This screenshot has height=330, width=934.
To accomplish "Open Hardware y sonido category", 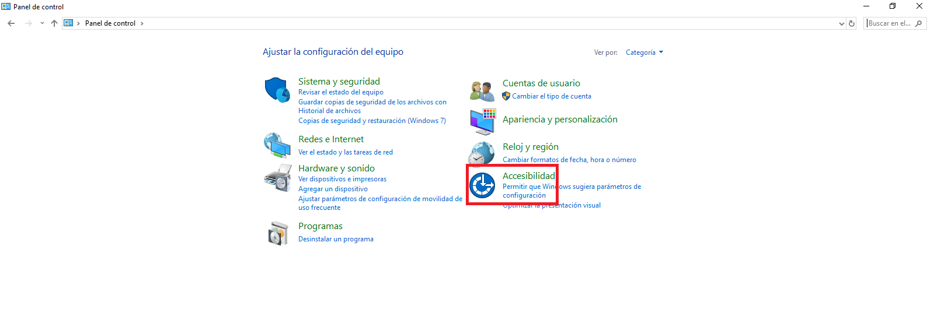I will pyautogui.click(x=337, y=168).
